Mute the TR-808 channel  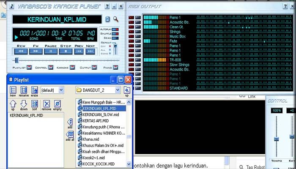[131, 60]
